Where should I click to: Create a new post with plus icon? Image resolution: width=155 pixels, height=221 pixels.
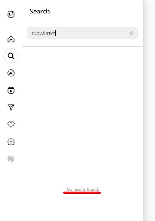point(11,142)
